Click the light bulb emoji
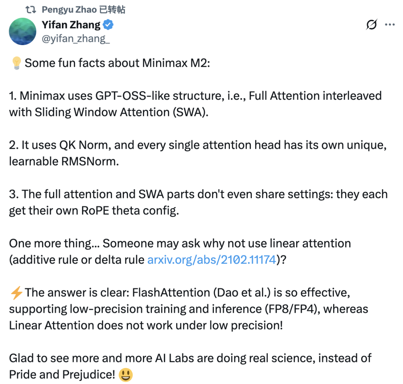 16,63
